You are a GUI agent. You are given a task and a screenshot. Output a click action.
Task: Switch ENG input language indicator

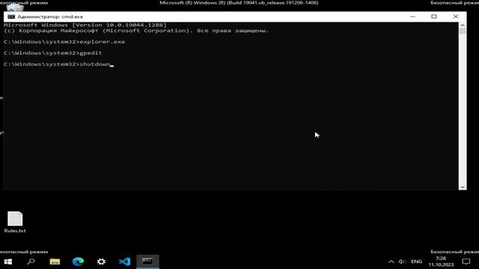(416, 262)
